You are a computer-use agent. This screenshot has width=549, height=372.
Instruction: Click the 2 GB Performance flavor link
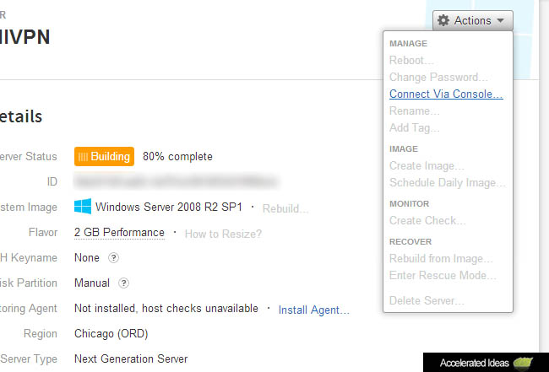click(119, 232)
